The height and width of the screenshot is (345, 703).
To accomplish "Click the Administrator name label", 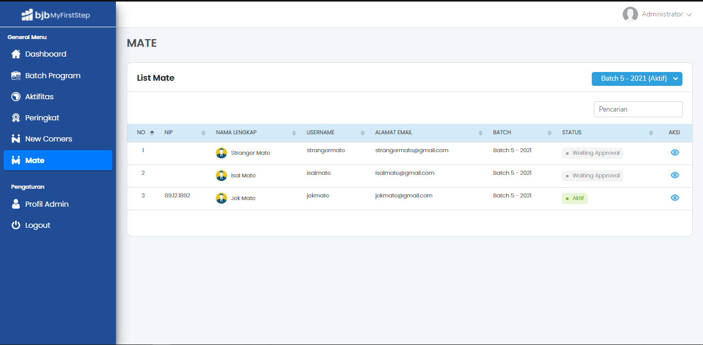I will point(662,14).
